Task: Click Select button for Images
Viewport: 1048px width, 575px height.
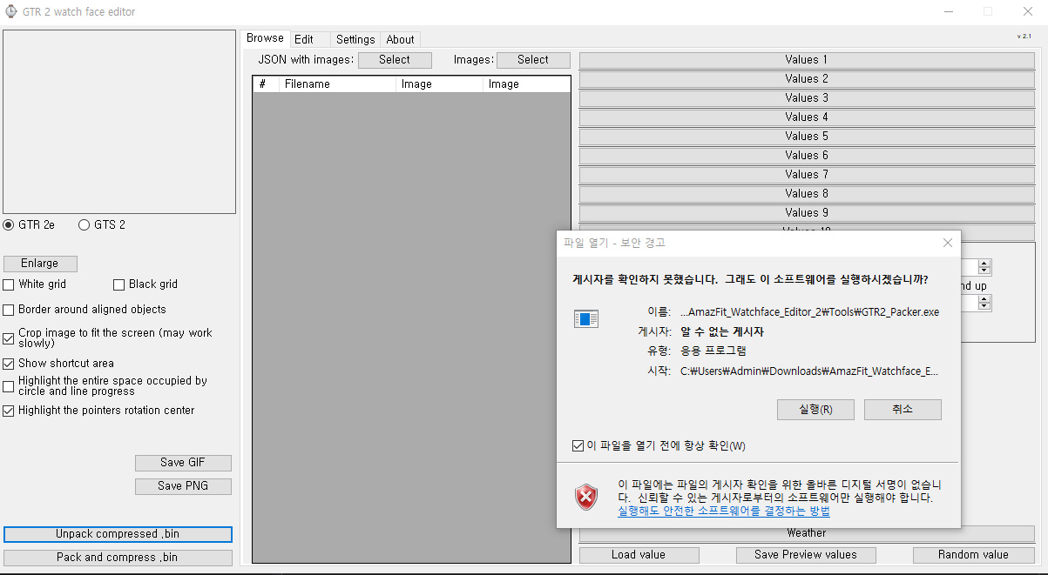Action: coord(533,60)
